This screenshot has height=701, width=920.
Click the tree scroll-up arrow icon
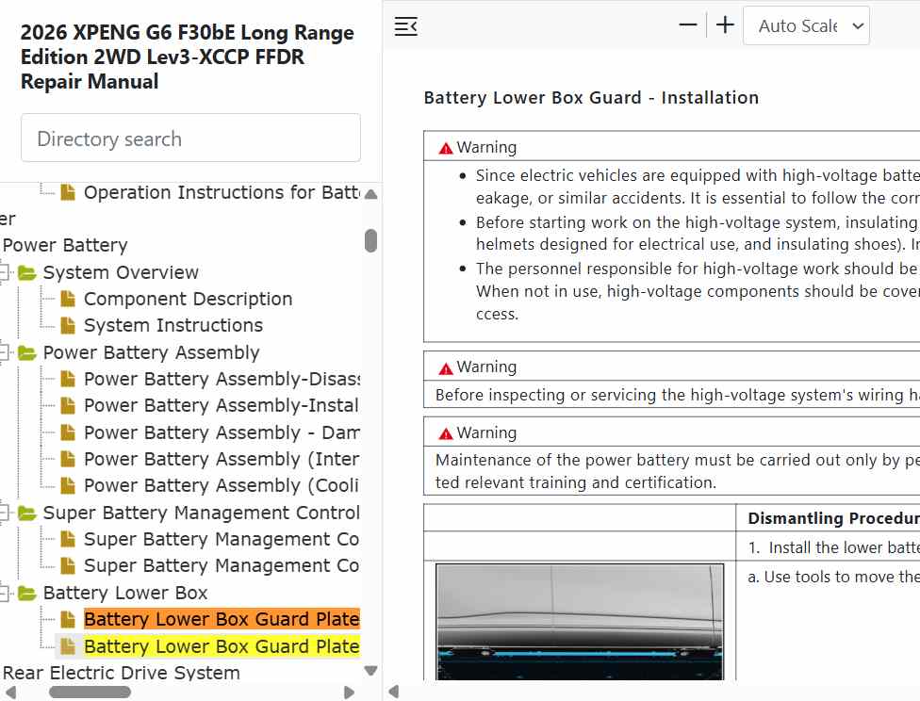[x=370, y=194]
